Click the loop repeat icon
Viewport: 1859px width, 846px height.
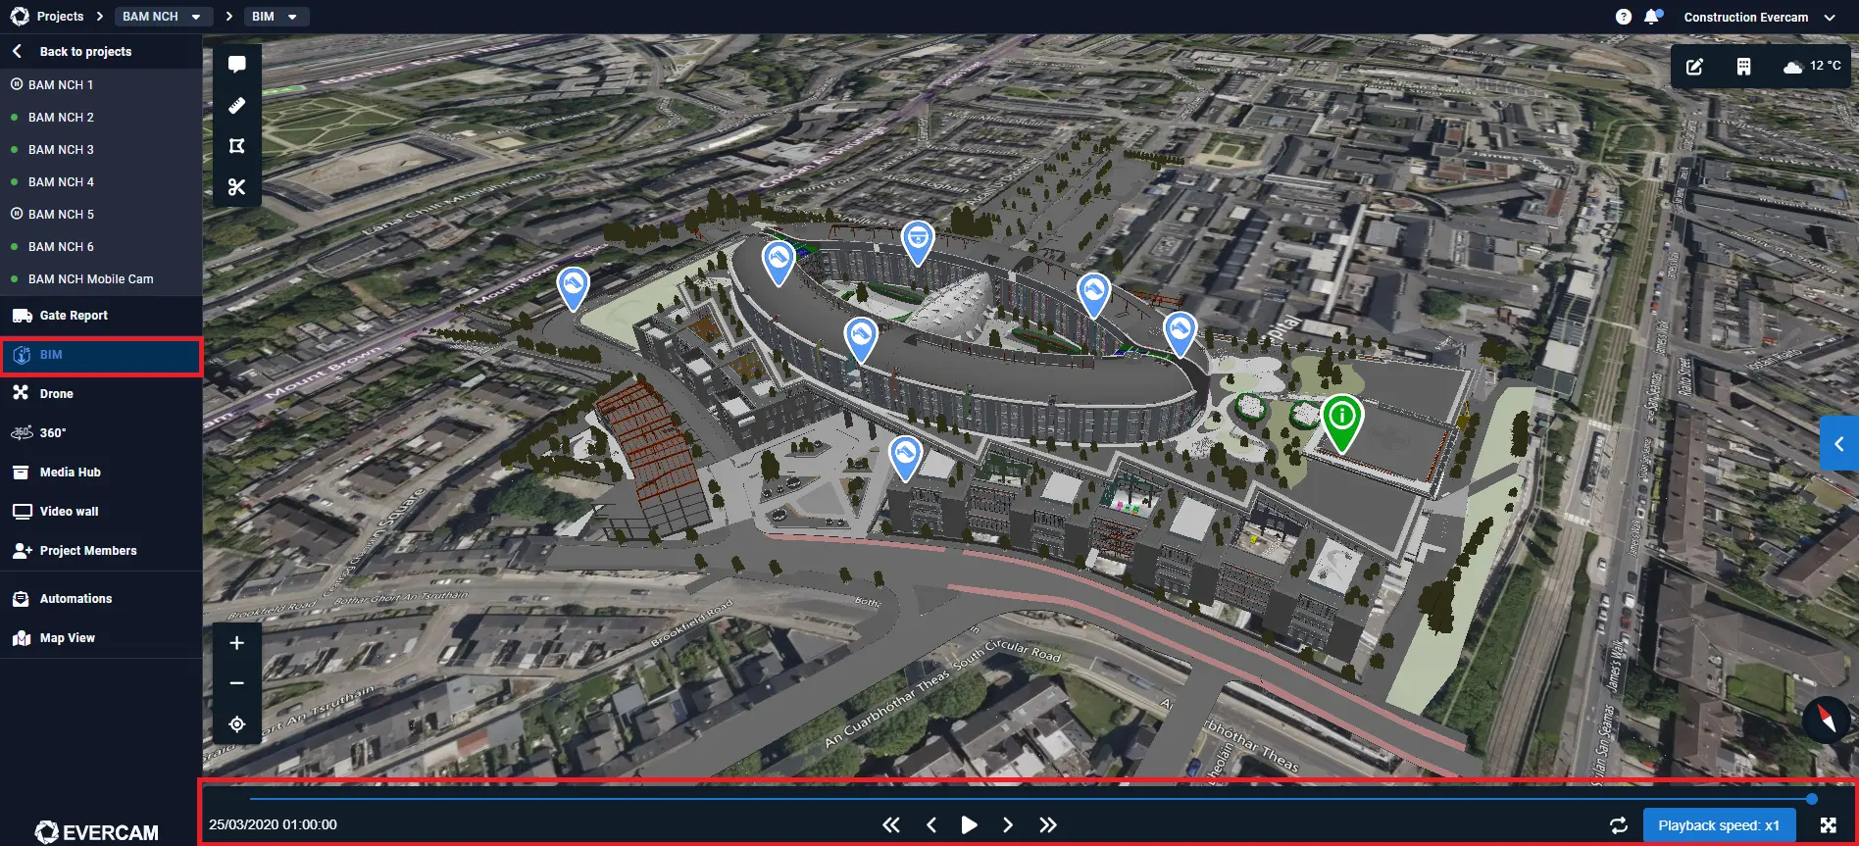[1619, 825]
